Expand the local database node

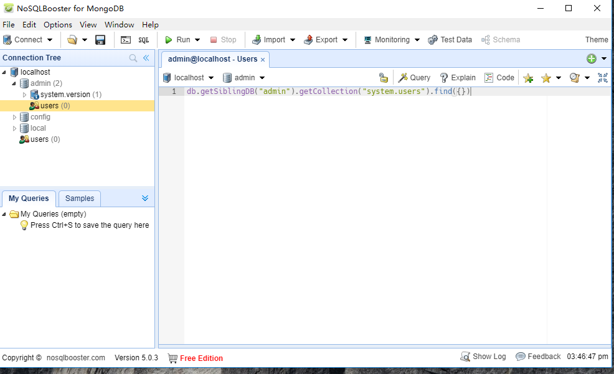coord(14,128)
